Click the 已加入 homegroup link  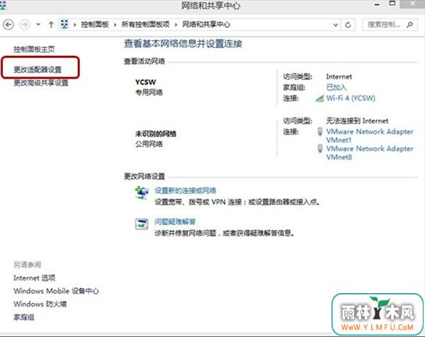pyautogui.click(x=336, y=87)
